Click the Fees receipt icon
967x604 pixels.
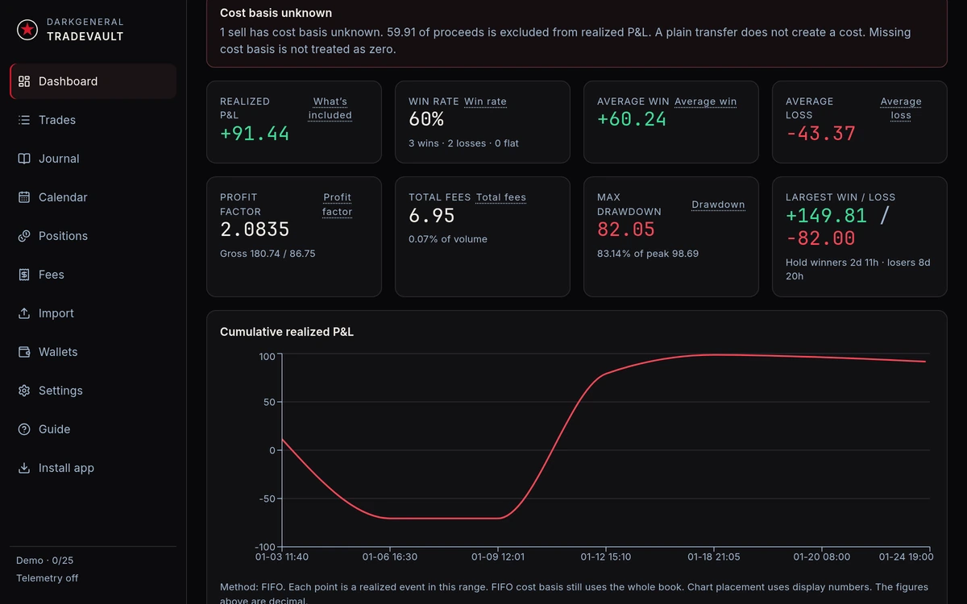click(24, 275)
